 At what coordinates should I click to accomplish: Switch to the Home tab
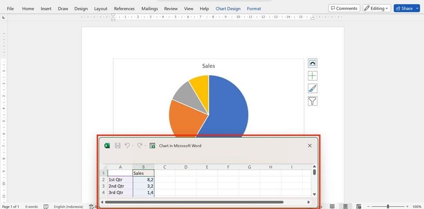28,9
